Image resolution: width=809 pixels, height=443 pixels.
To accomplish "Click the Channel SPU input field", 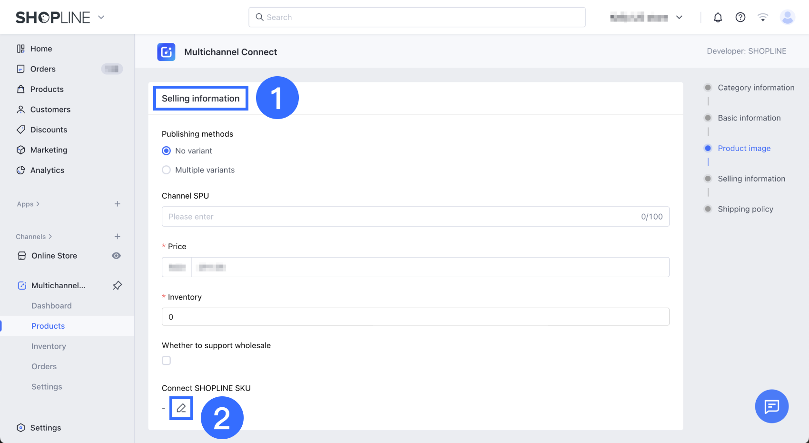I will click(x=400, y=217).
